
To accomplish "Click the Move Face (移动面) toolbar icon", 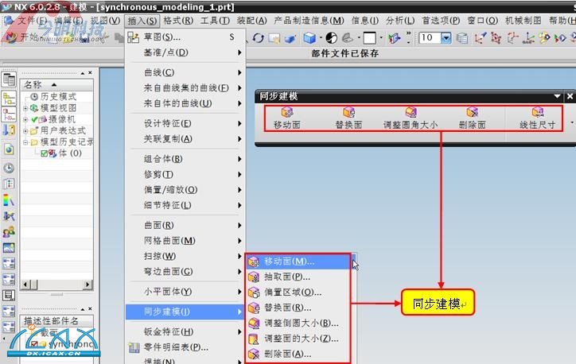I will click(x=287, y=112).
